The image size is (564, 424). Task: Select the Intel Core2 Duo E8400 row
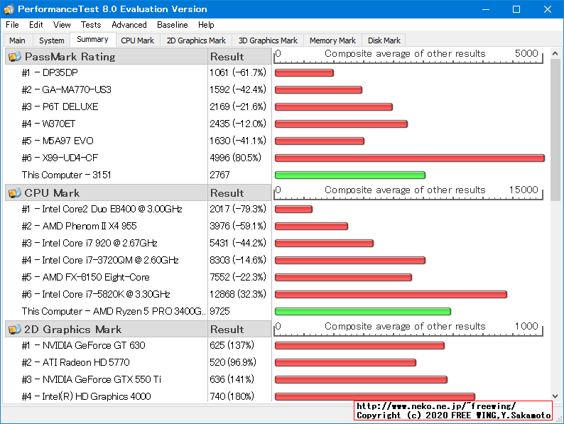pyautogui.click(x=107, y=209)
